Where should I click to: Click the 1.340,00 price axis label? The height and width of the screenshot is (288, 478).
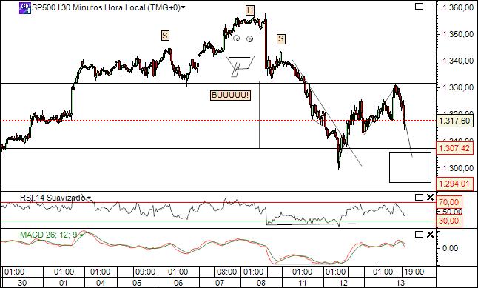coord(457,61)
